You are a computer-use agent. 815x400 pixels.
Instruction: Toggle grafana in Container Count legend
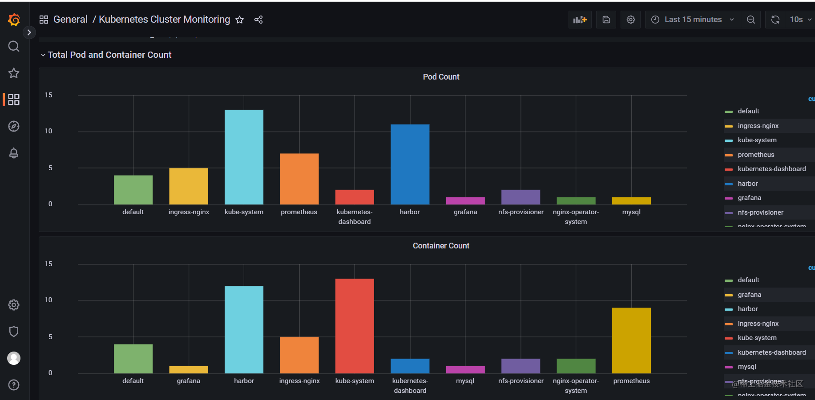750,295
